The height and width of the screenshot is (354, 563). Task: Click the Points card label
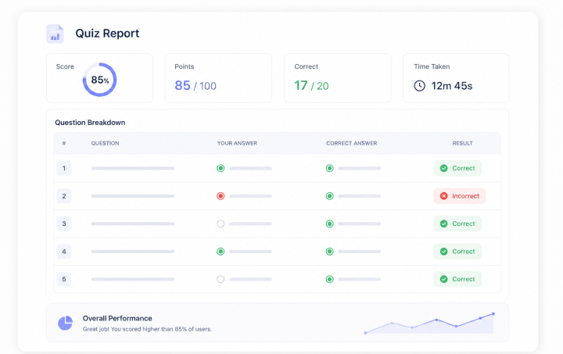(185, 66)
